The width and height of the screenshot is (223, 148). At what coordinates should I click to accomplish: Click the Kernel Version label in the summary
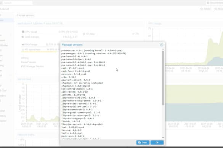coord(29,62)
